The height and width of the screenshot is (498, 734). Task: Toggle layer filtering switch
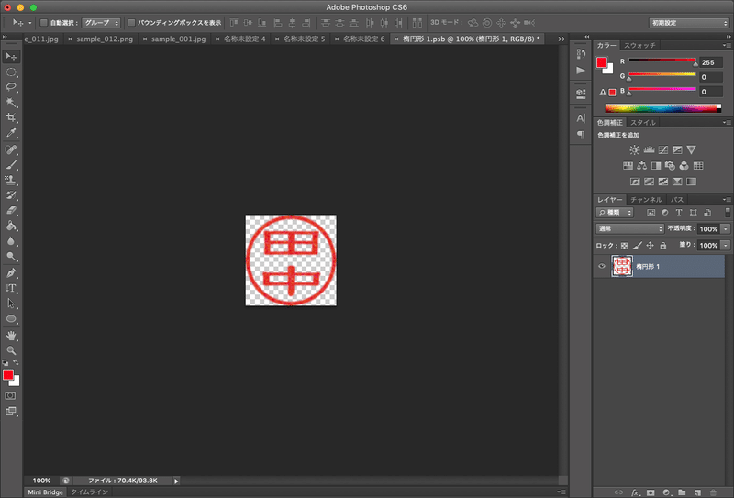(x=728, y=212)
